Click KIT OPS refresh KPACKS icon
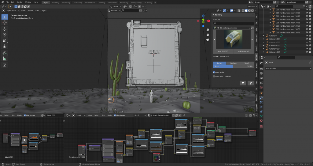 252,28
